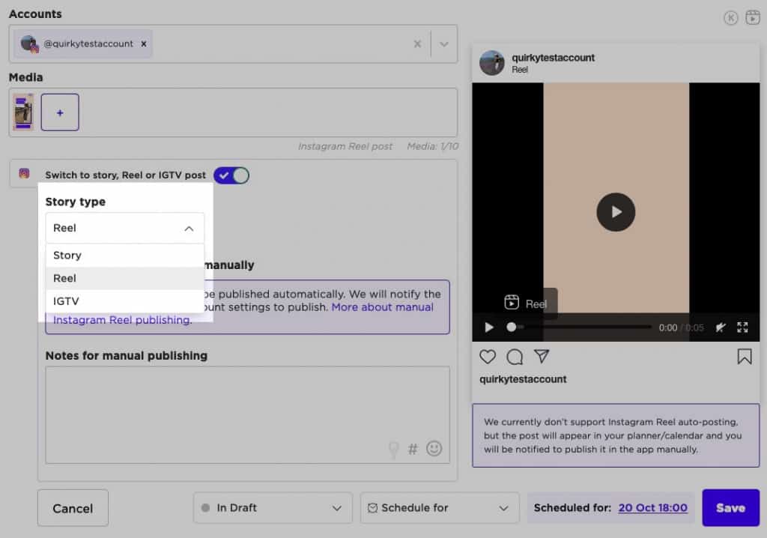The height and width of the screenshot is (538, 767).
Task: Toggle Switch to story, Reel or IGTV post
Action: [x=231, y=175]
